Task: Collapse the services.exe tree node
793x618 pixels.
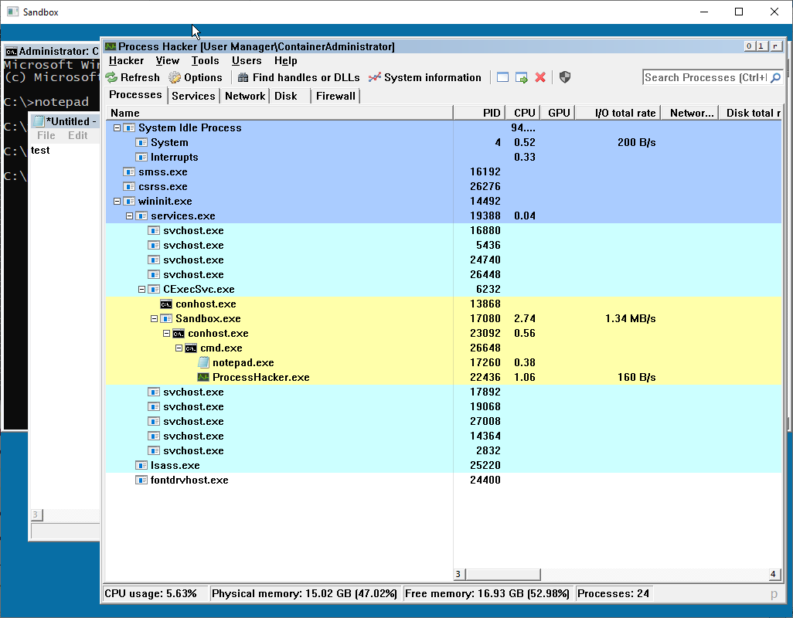Action: click(x=130, y=216)
